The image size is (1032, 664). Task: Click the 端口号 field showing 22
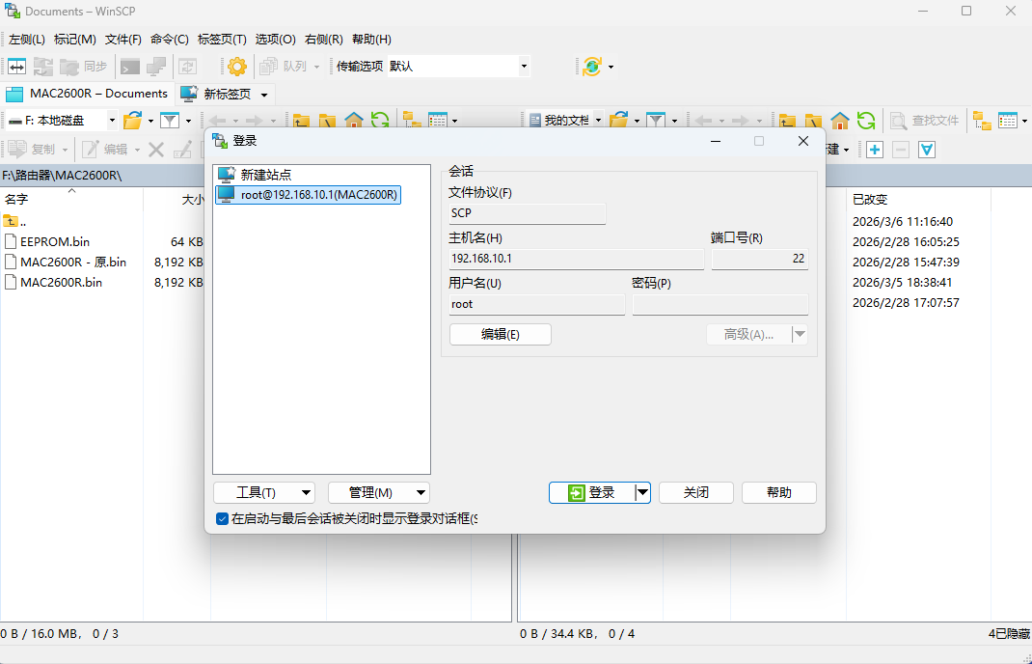[759, 259]
